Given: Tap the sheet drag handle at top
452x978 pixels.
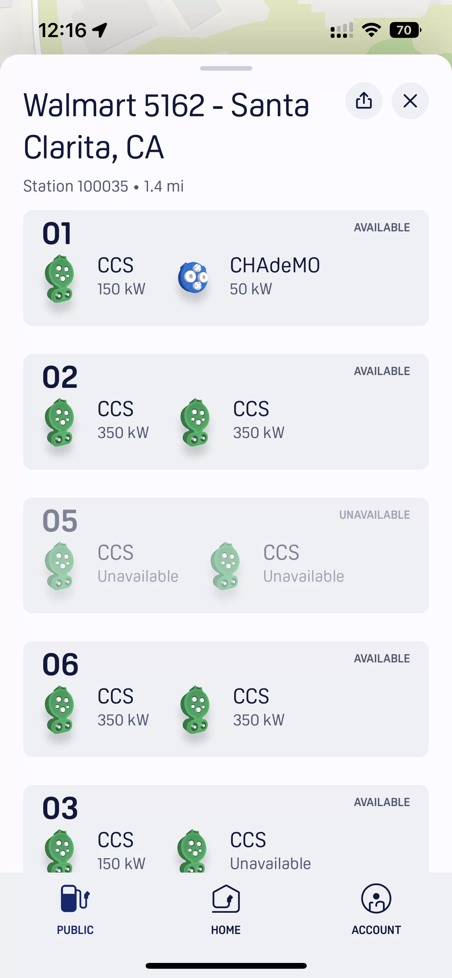Looking at the screenshot, I should click(x=226, y=68).
